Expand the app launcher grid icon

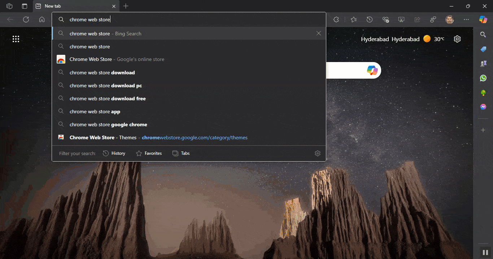pyautogui.click(x=16, y=39)
